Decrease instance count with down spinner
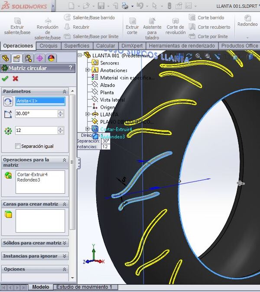Screen dimensions: 260x292 (60, 132)
